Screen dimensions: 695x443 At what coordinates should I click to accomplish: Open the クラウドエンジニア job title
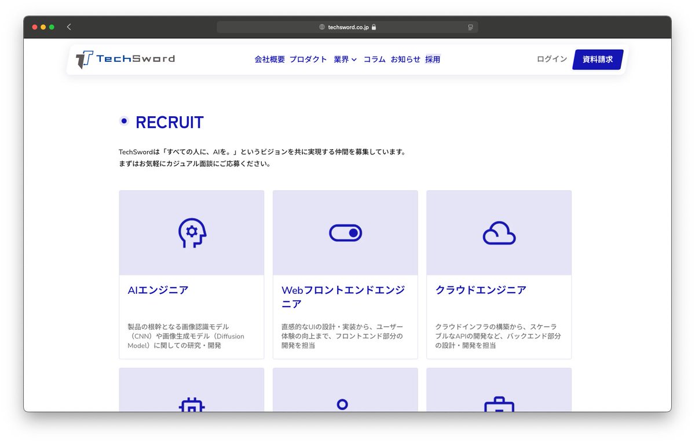[481, 290]
